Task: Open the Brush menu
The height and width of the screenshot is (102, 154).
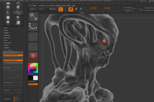Action: click(x=33, y=4)
